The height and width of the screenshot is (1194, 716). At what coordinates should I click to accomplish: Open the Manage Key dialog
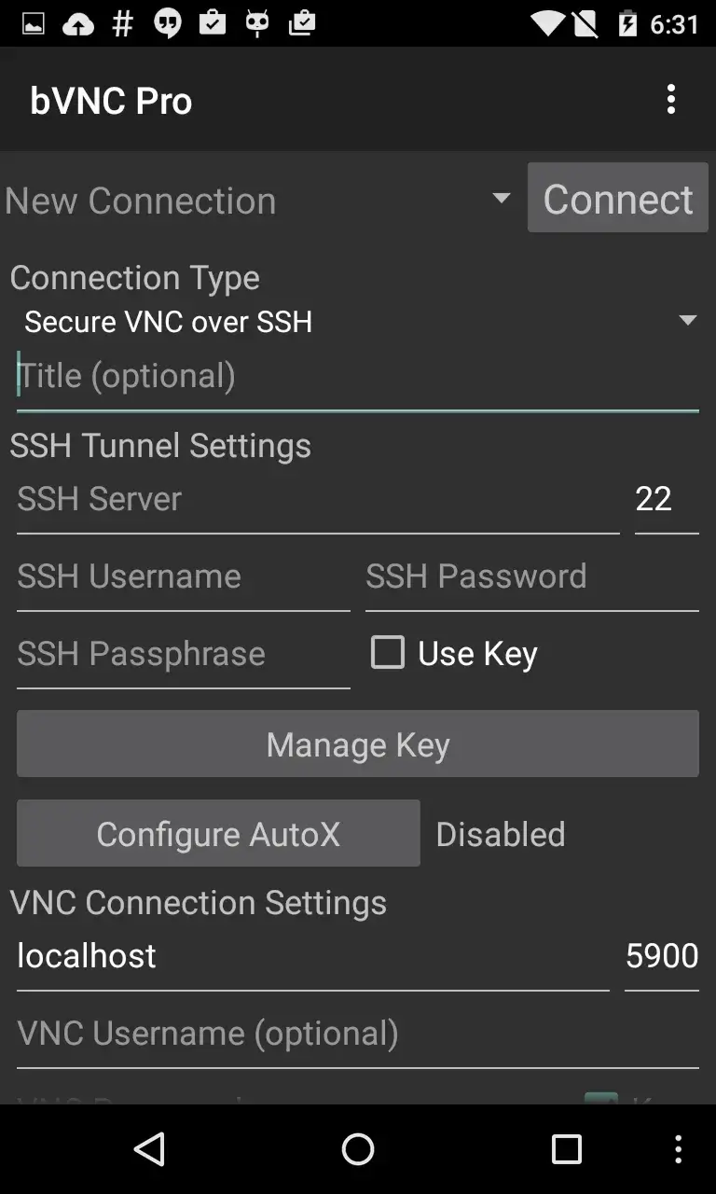(x=357, y=743)
